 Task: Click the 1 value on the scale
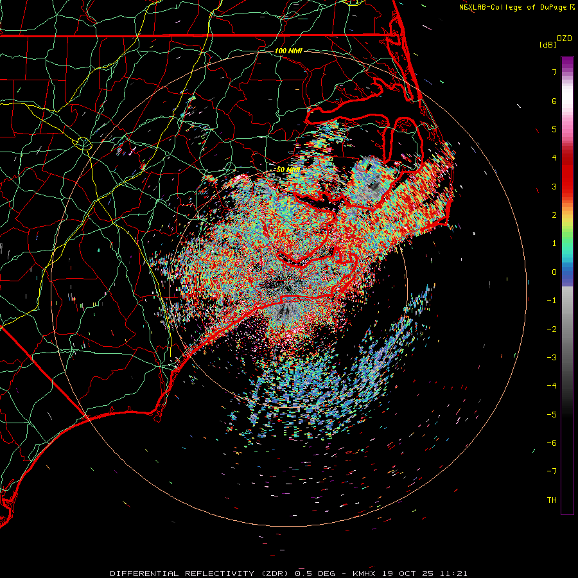pos(554,243)
